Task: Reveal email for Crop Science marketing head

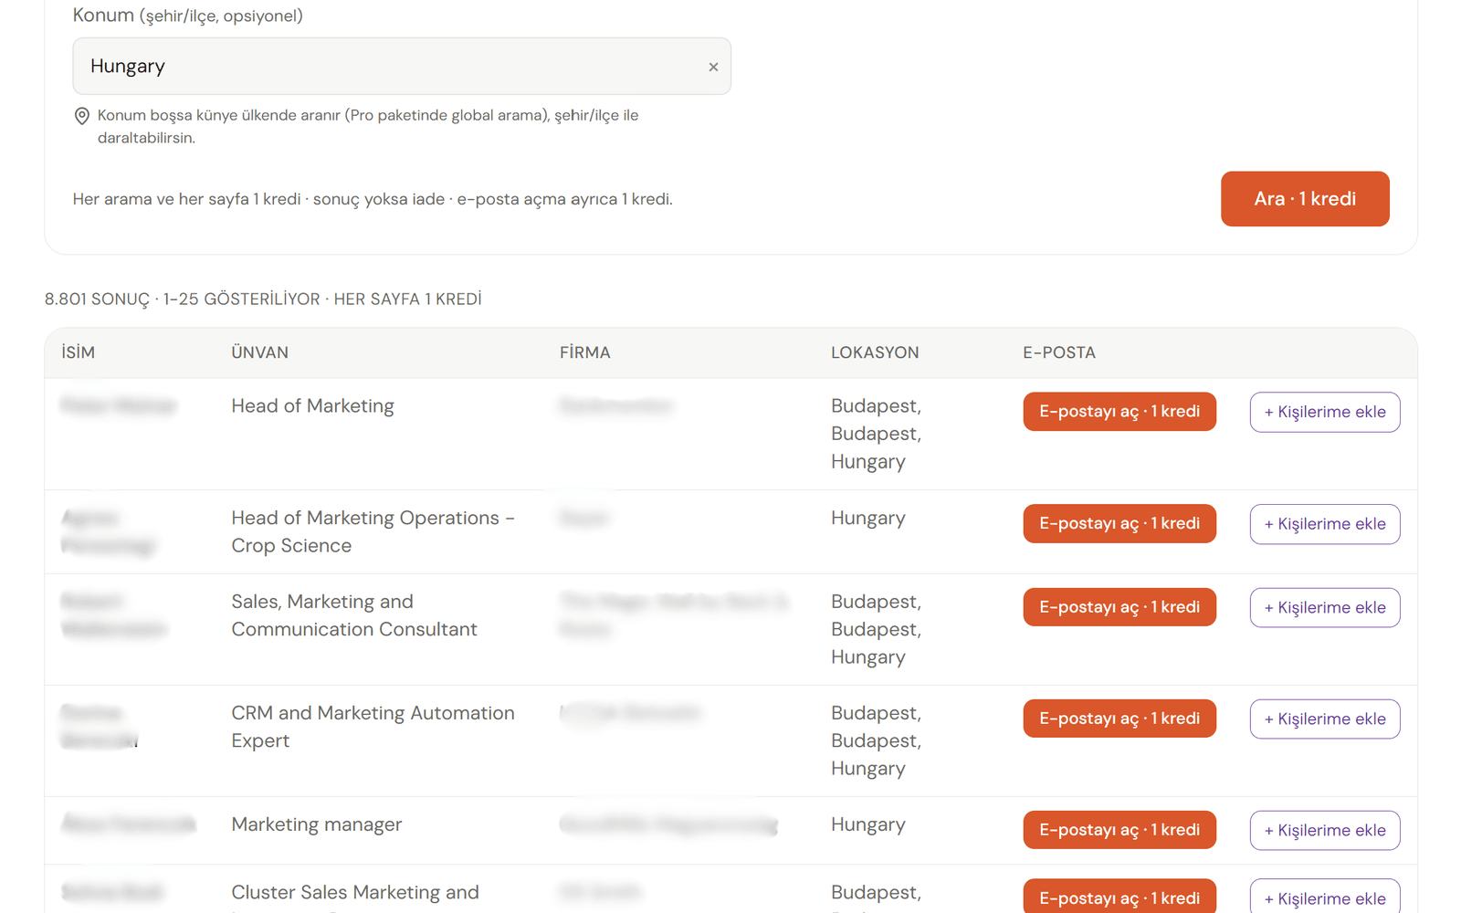Action: pyautogui.click(x=1119, y=524)
